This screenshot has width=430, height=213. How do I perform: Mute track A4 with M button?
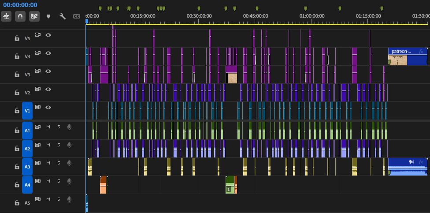coord(48,181)
